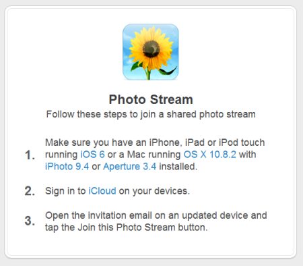
Task: Visit the Aperture 3.4 link
Action: [130, 167]
